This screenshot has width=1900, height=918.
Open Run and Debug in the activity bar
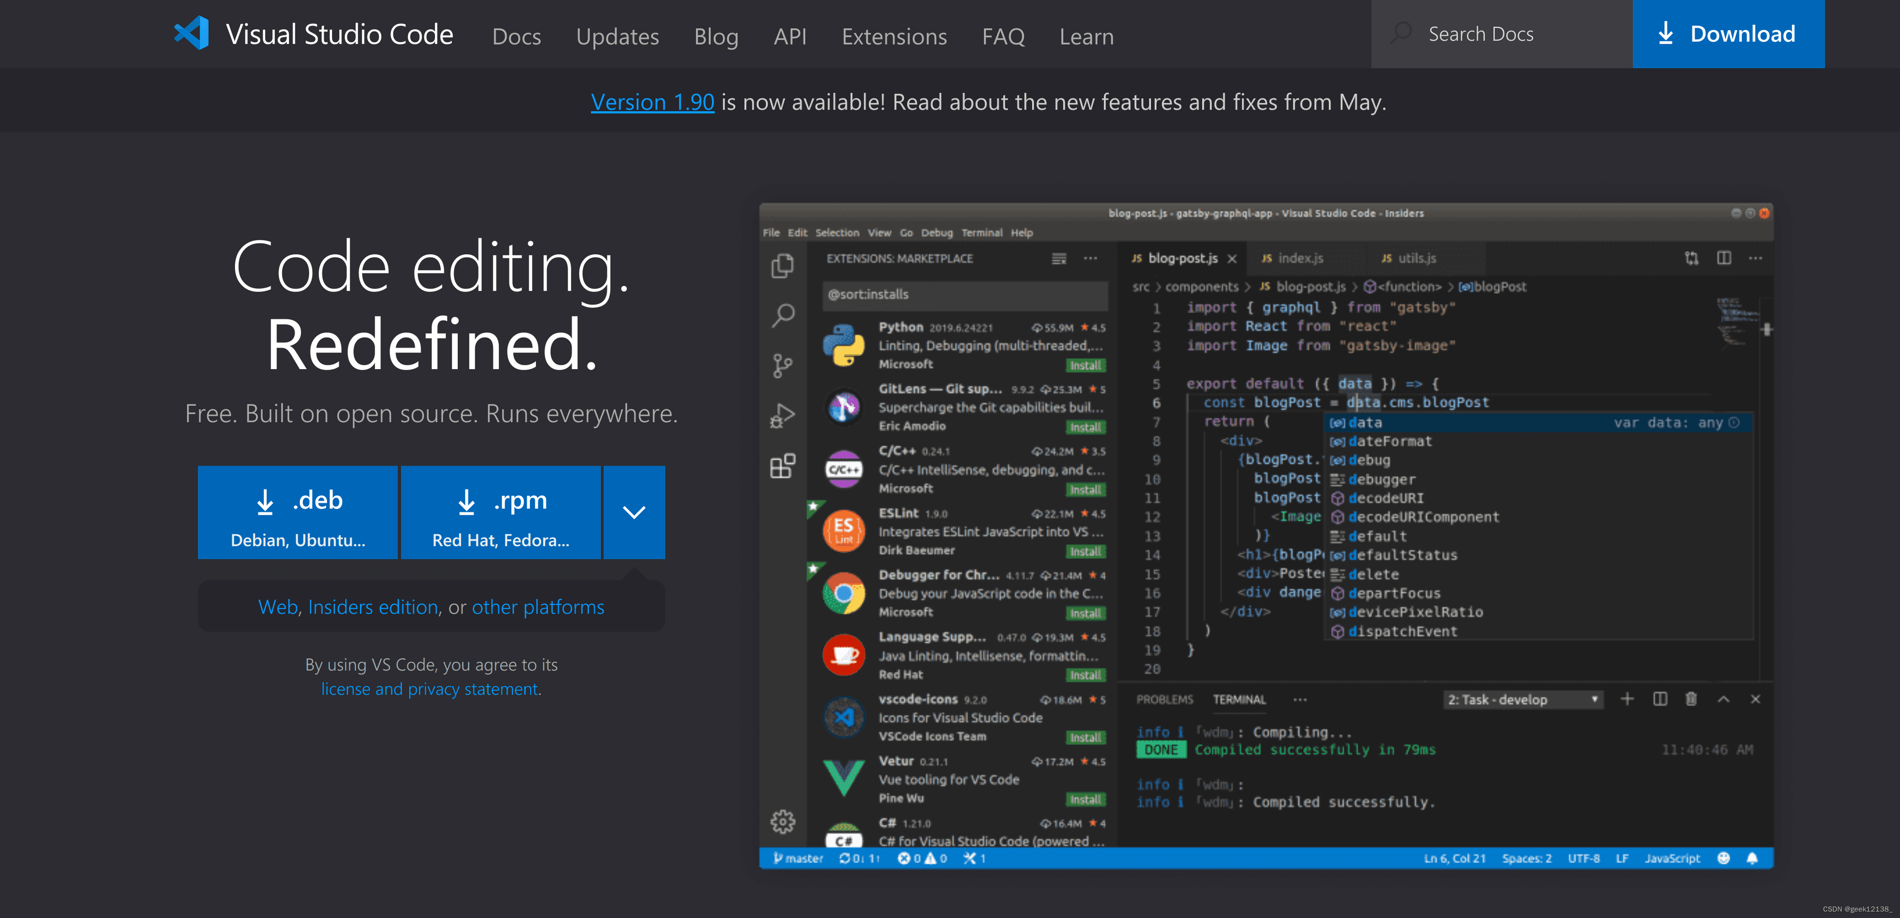click(783, 416)
